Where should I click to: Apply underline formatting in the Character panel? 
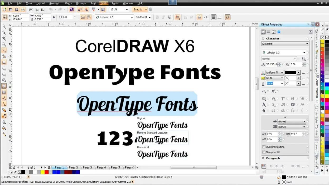coord(303,58)
